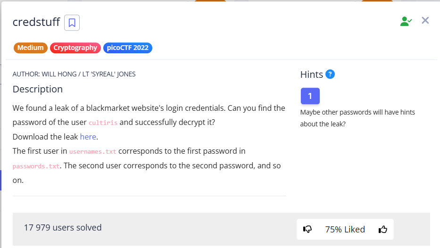Click the 'cultiris' username code text
The height and width of the screenshot is (248, 440).
[103, 123]
